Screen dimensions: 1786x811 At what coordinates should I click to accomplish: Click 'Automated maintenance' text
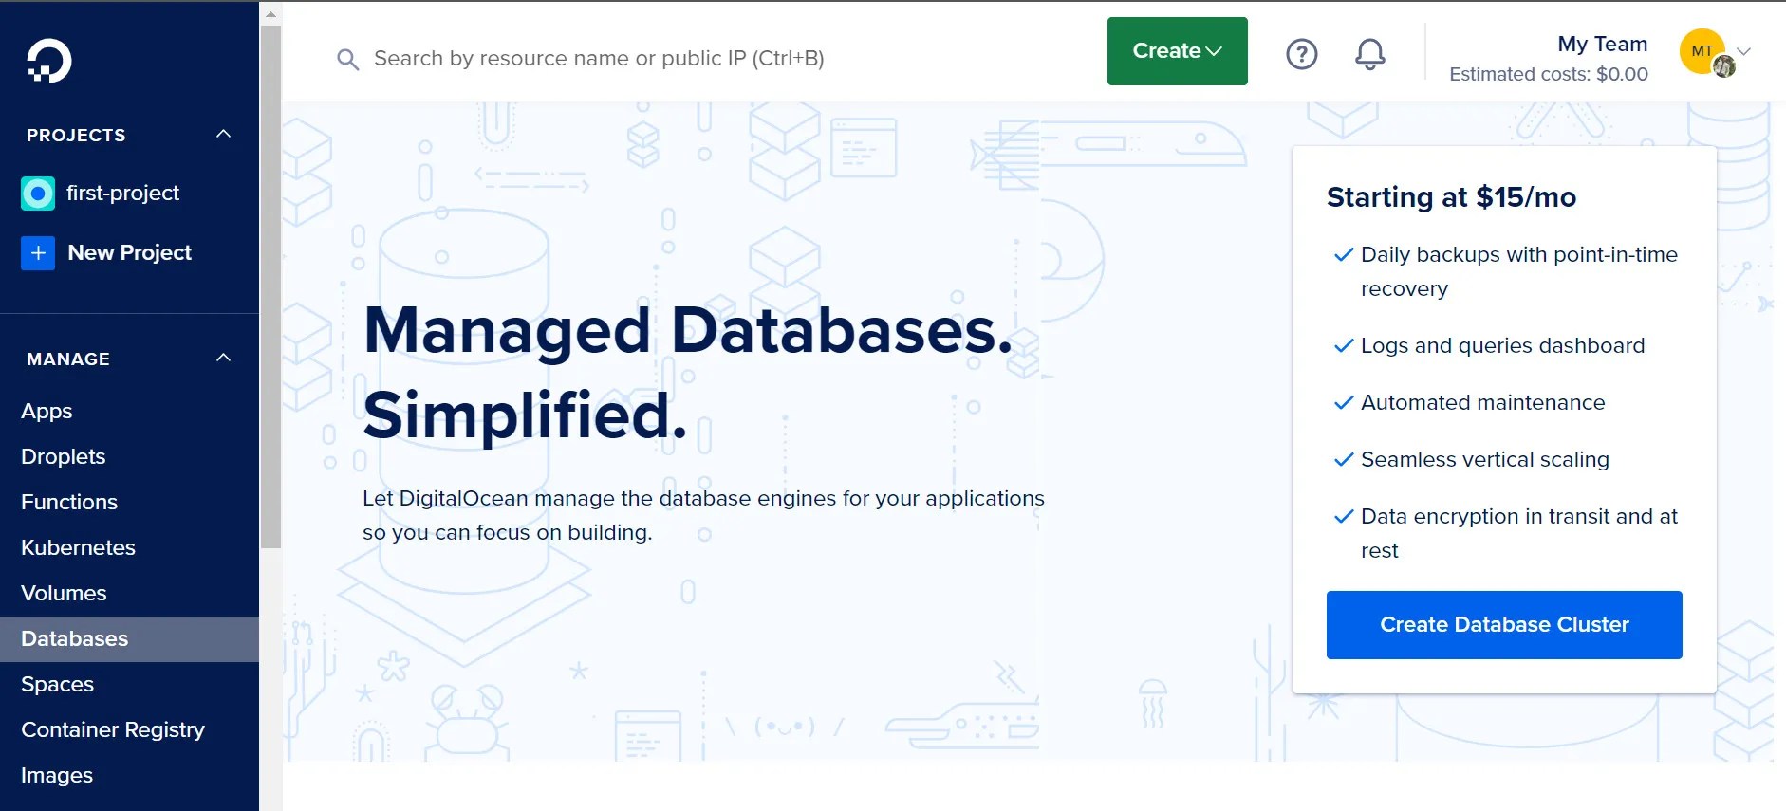[x=1482, y=403]
